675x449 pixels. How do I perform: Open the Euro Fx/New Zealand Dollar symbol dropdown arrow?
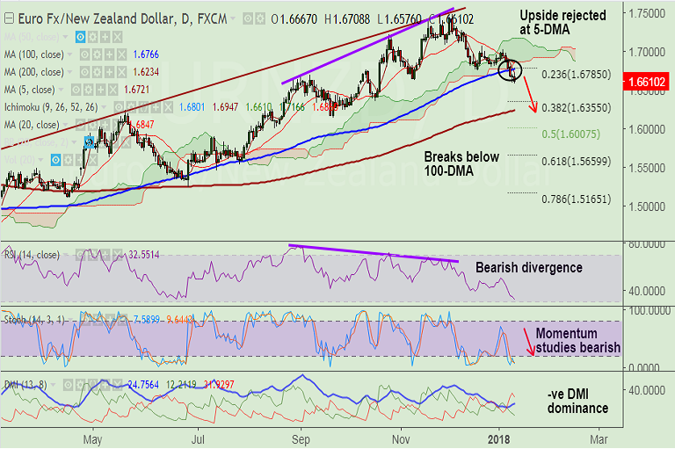233,19
